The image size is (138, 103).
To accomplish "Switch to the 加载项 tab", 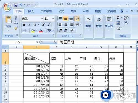I will pyautogui.click(x=112, y=11).
